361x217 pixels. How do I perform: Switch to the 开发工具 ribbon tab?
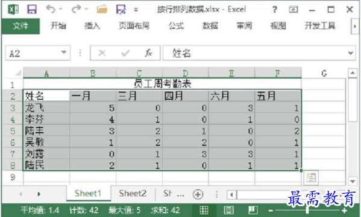click(x=320, y=26)
